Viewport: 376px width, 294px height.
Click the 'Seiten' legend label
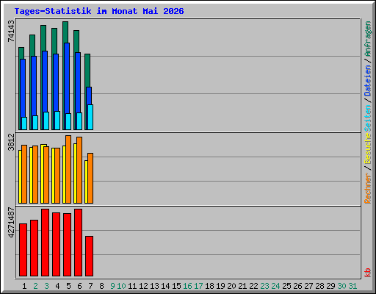pos(368,118)
